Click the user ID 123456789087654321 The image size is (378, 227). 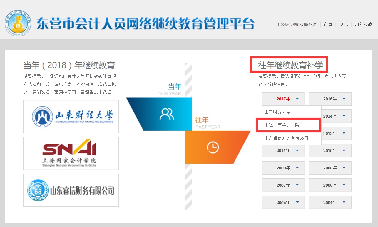pyautogui.click(x=297, y=25)
